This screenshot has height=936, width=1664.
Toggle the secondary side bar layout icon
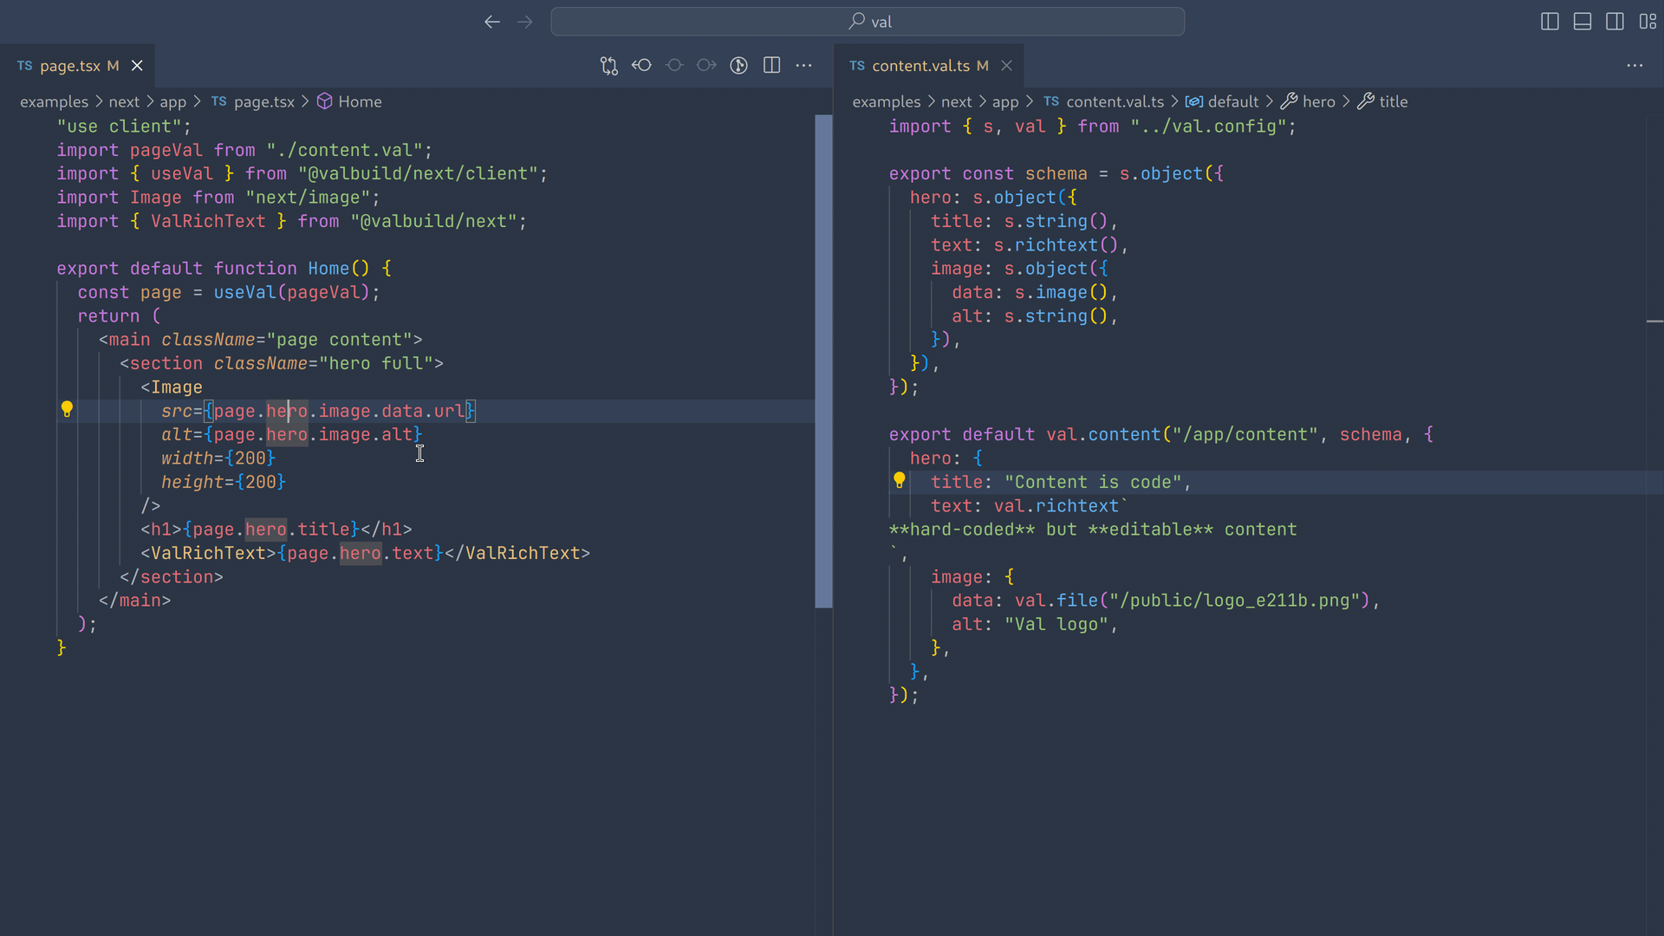coord(1615,22)
